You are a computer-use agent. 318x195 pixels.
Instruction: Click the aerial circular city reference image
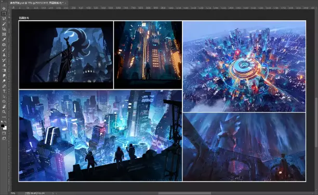pyautogui.click(x=244, y=66)
